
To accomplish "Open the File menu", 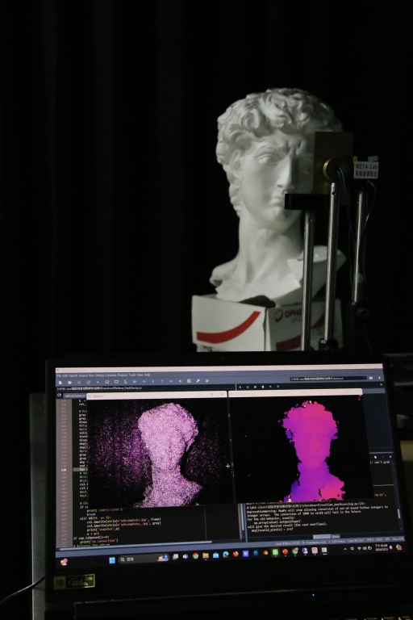I will coord(59,375).
